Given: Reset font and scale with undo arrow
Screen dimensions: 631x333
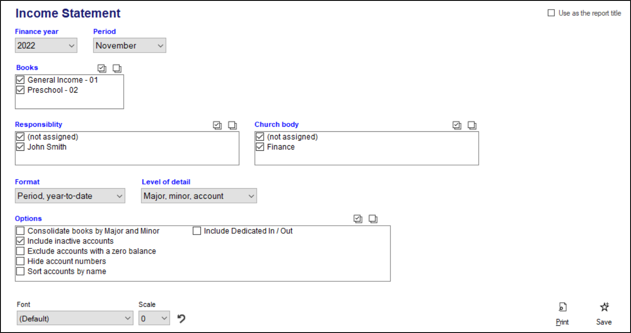Looking at the screenshot, I should pyautogui.click(x=181, y=319).
